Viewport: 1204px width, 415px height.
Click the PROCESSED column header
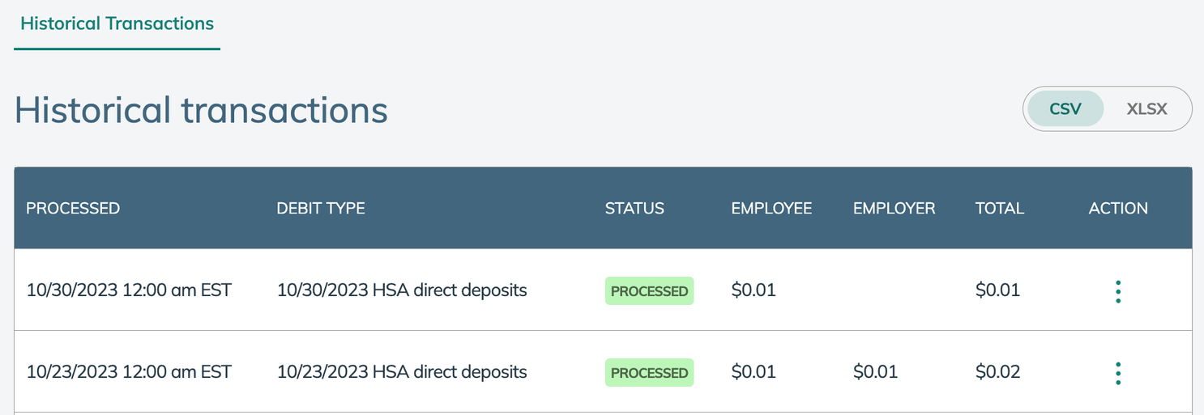[73, 208]
